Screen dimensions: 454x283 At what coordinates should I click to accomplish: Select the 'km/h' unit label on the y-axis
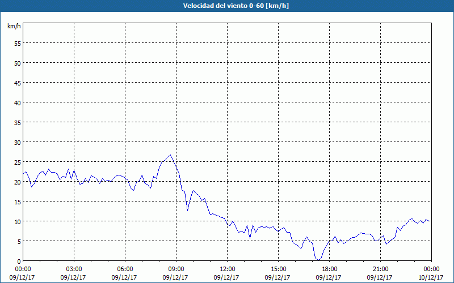pyautogui.click(x=14, y=26)
